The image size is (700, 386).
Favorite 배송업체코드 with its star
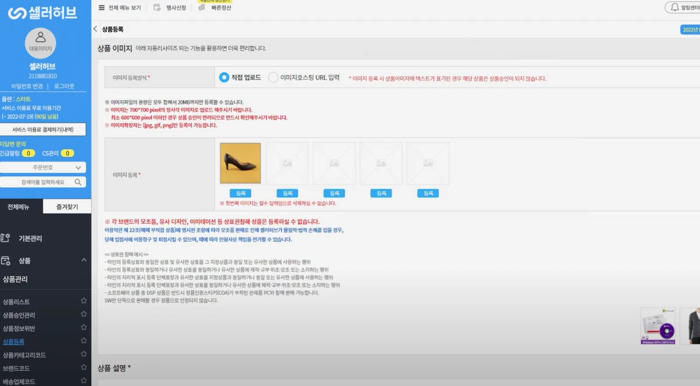tap(83, 381)
